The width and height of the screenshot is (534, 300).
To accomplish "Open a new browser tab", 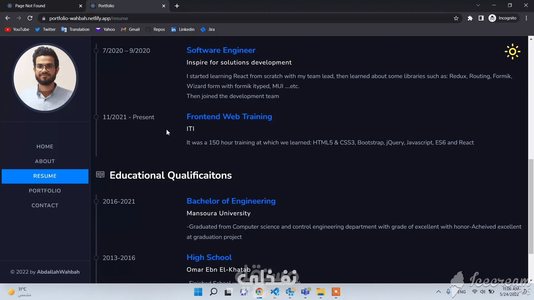I will pos(177,6).
